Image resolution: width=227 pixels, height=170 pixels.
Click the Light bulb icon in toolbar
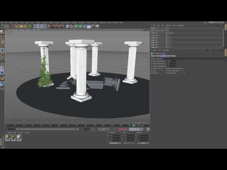coord(97,26)
